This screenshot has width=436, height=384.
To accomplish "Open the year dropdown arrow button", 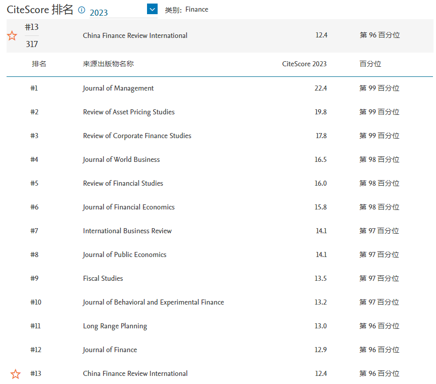I will click(152, 9).
